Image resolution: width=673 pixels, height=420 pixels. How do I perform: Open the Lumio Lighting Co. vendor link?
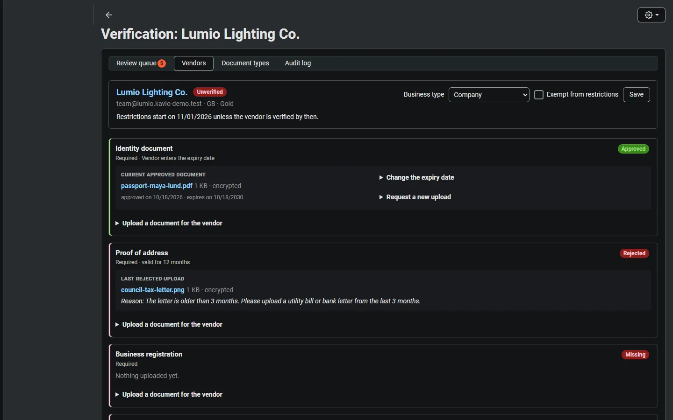(x=152, y=92)
